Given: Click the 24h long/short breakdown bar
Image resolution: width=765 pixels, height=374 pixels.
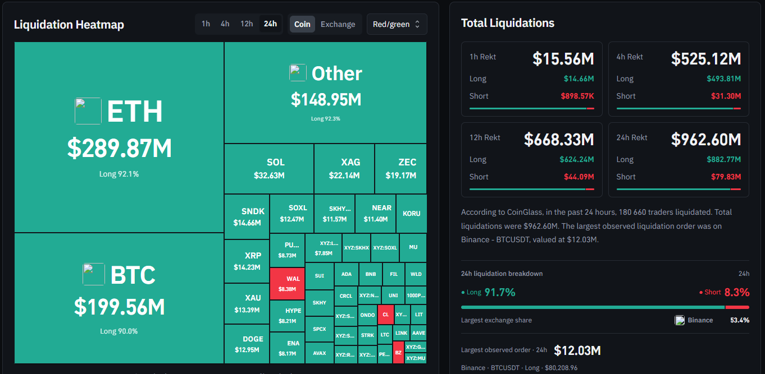Looking at the screenshot, I should [605, 307].
